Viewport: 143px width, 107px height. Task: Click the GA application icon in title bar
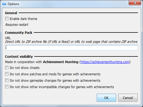click(4, 4)
